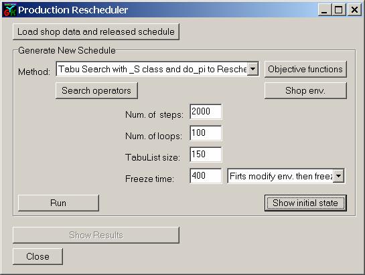
Task: Load shop data and released schedule
Action: pos(96,31)
